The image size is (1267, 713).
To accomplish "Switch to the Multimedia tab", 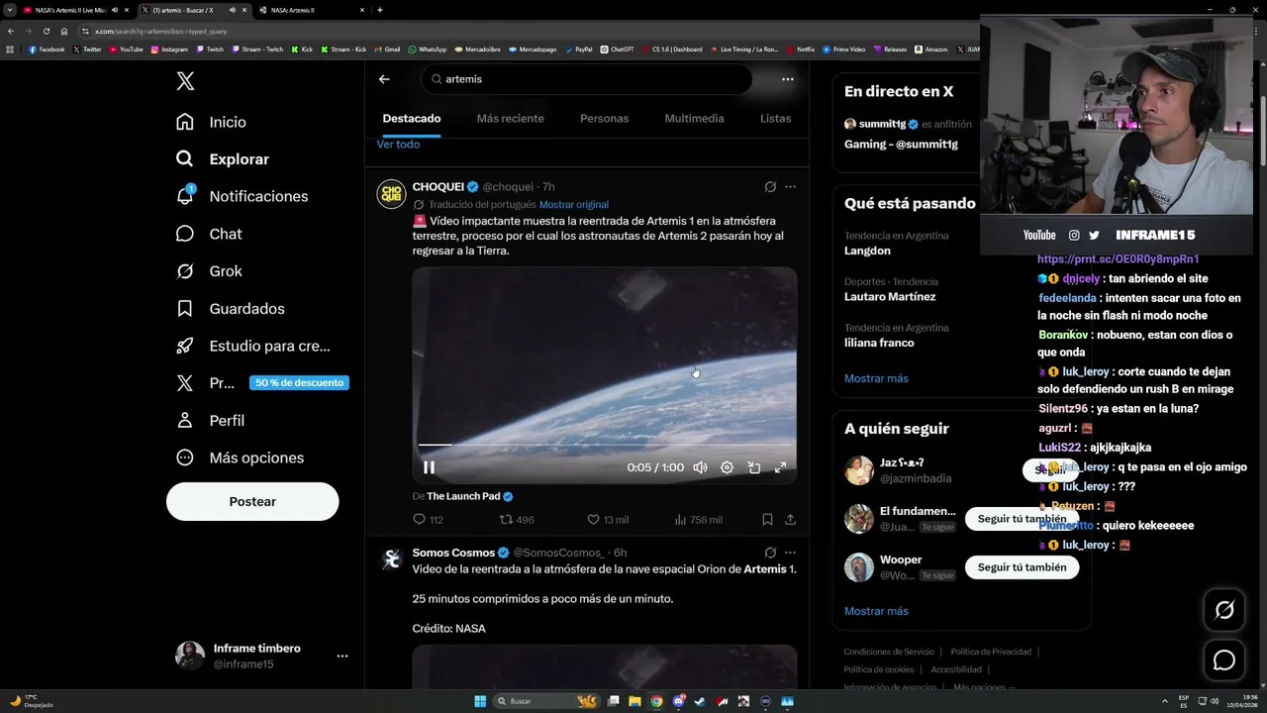I will 694,119.
